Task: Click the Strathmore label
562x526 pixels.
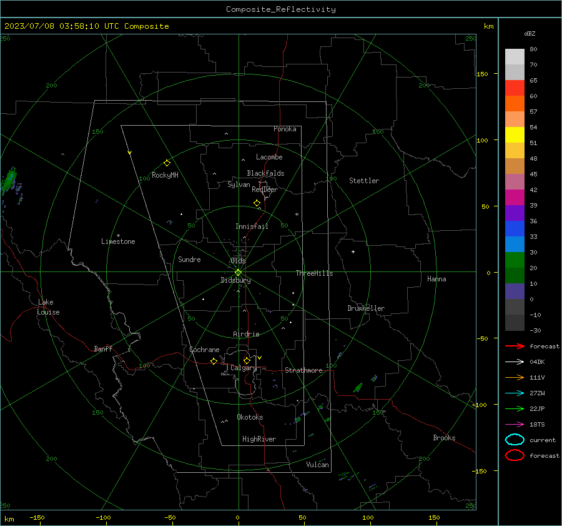Action: pyautogui.click(x=303, y=370)
